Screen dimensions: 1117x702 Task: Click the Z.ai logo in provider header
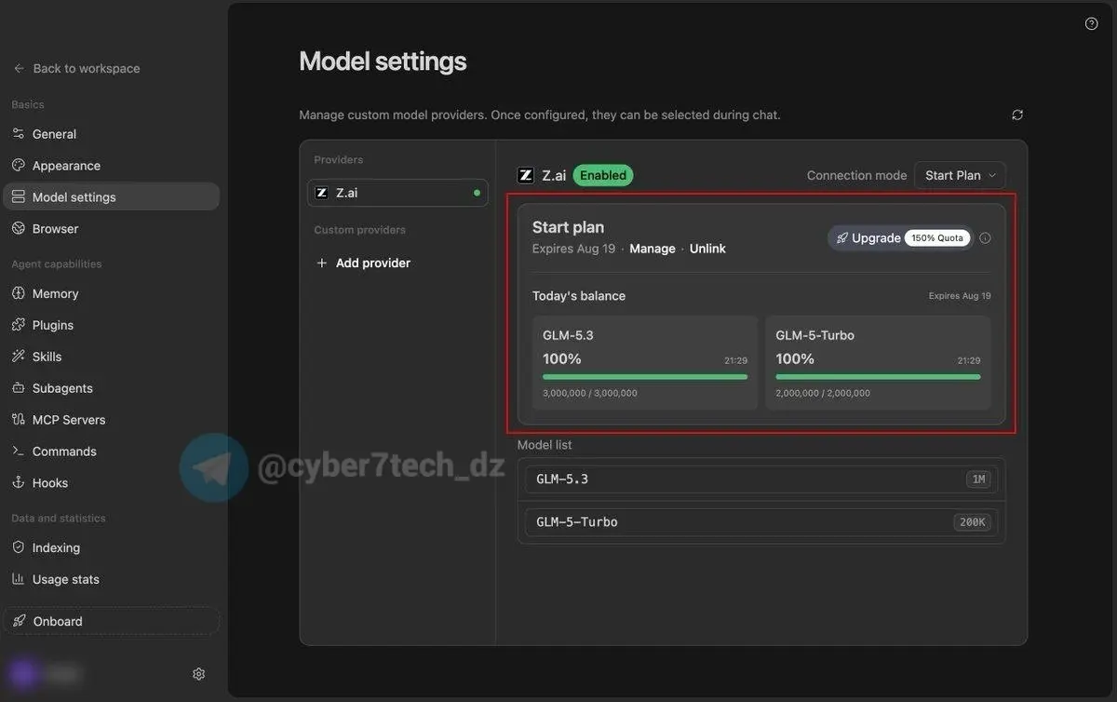(x=526, y=175)
